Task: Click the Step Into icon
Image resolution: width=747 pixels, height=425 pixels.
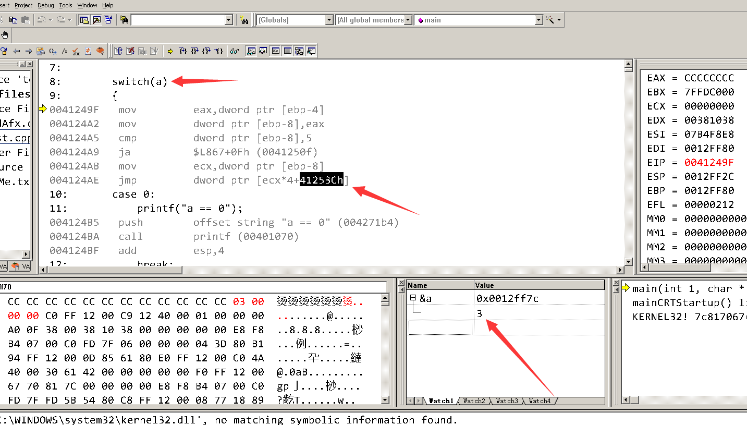Action: 182,51
